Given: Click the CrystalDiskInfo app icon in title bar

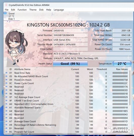Looking at the screenshot, I should tap(6, 5).
